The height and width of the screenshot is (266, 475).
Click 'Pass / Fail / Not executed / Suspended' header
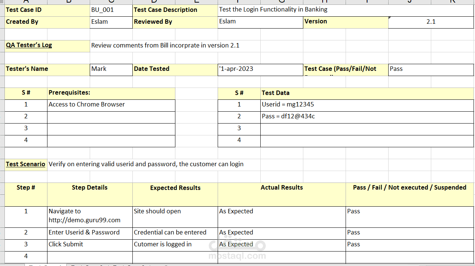(x=410, y=194)
